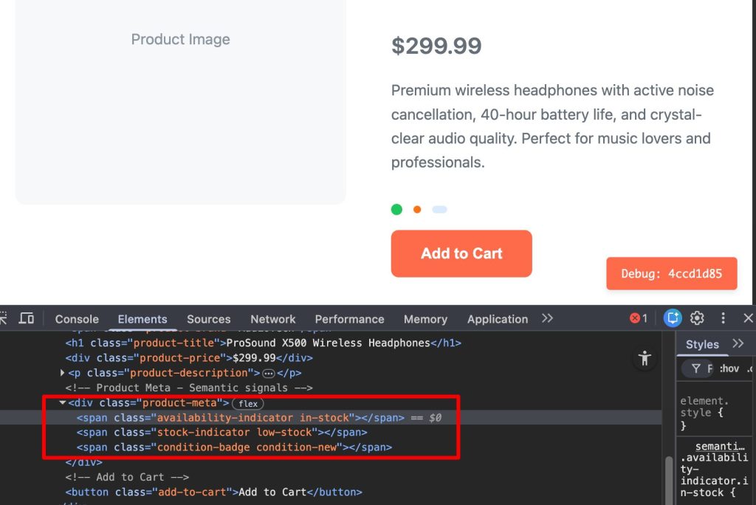Show more Styles sidebar tabs
This screenshot has width=756, height=505.
tap(738, 343)
